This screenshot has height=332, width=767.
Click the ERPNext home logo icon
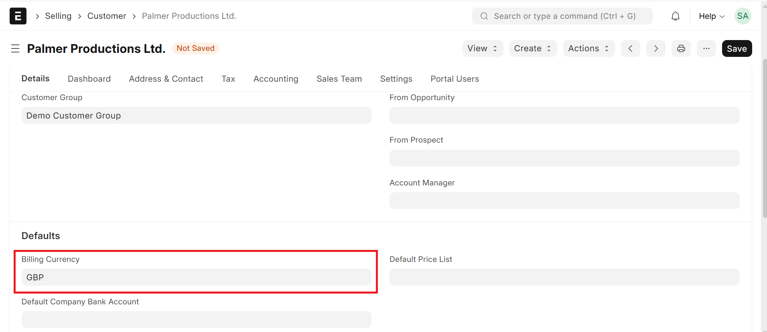18,16
